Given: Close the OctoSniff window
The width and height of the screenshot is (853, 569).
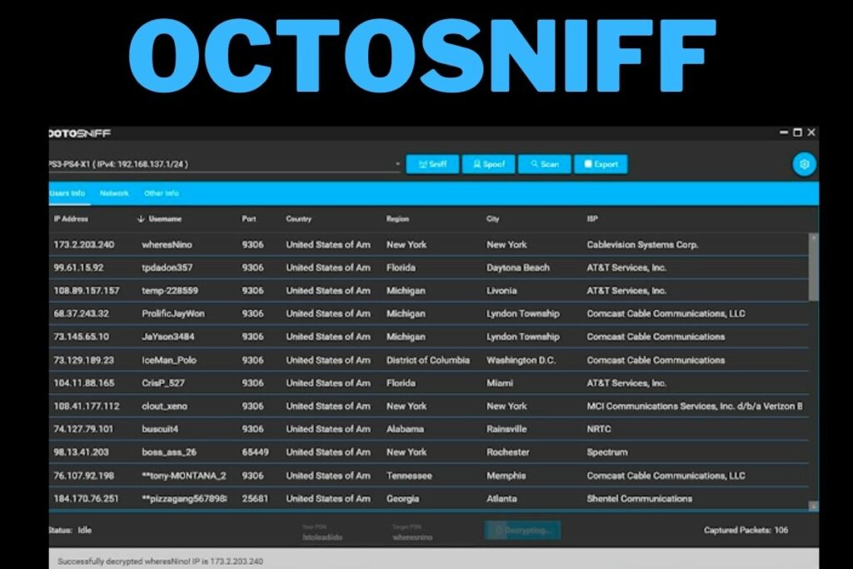Looking at the screenshot, I should 811,132.
